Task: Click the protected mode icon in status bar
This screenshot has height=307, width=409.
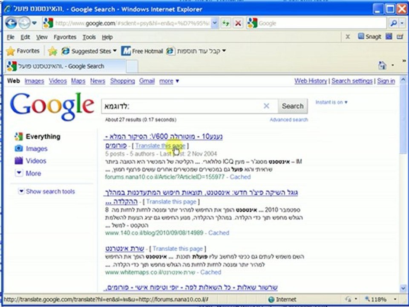Action: click(x=348, y=299)
